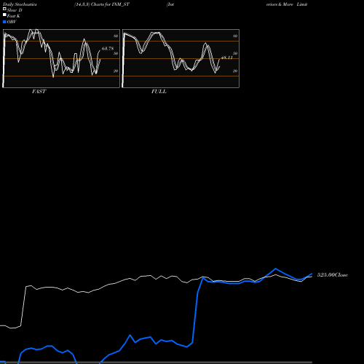This screenshot has height=364, width=364.
Task: Click the 68.78 value in FAST chart
Action: click(108, 49)
